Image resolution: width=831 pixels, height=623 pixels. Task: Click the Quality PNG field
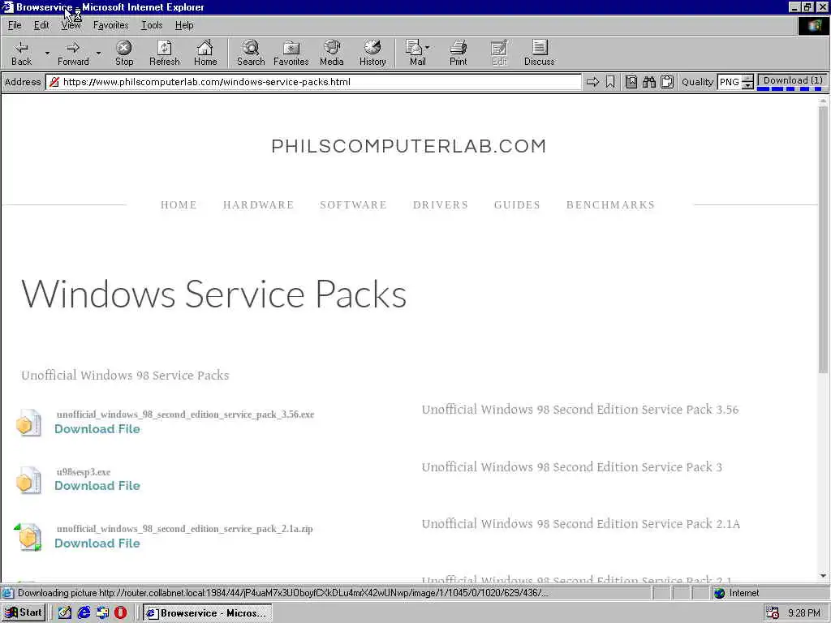(x=730, y=82)
